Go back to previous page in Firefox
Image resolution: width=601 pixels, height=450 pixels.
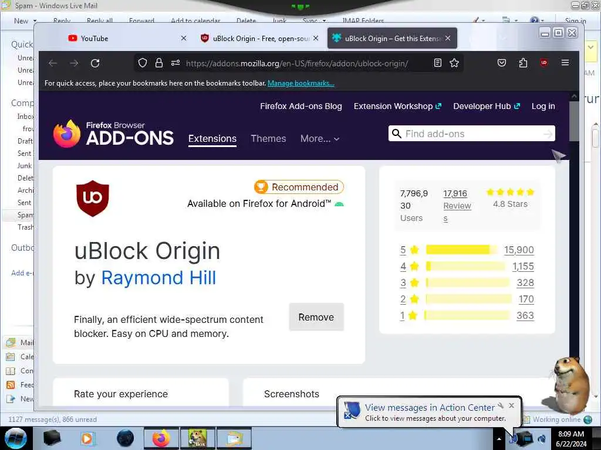pyautogui.click(x=53, y=63)
